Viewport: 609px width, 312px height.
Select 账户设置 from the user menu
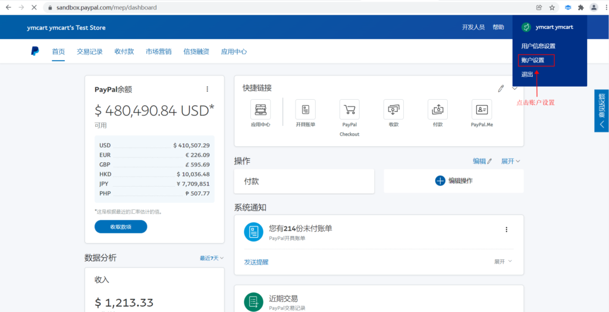[533, 60]
